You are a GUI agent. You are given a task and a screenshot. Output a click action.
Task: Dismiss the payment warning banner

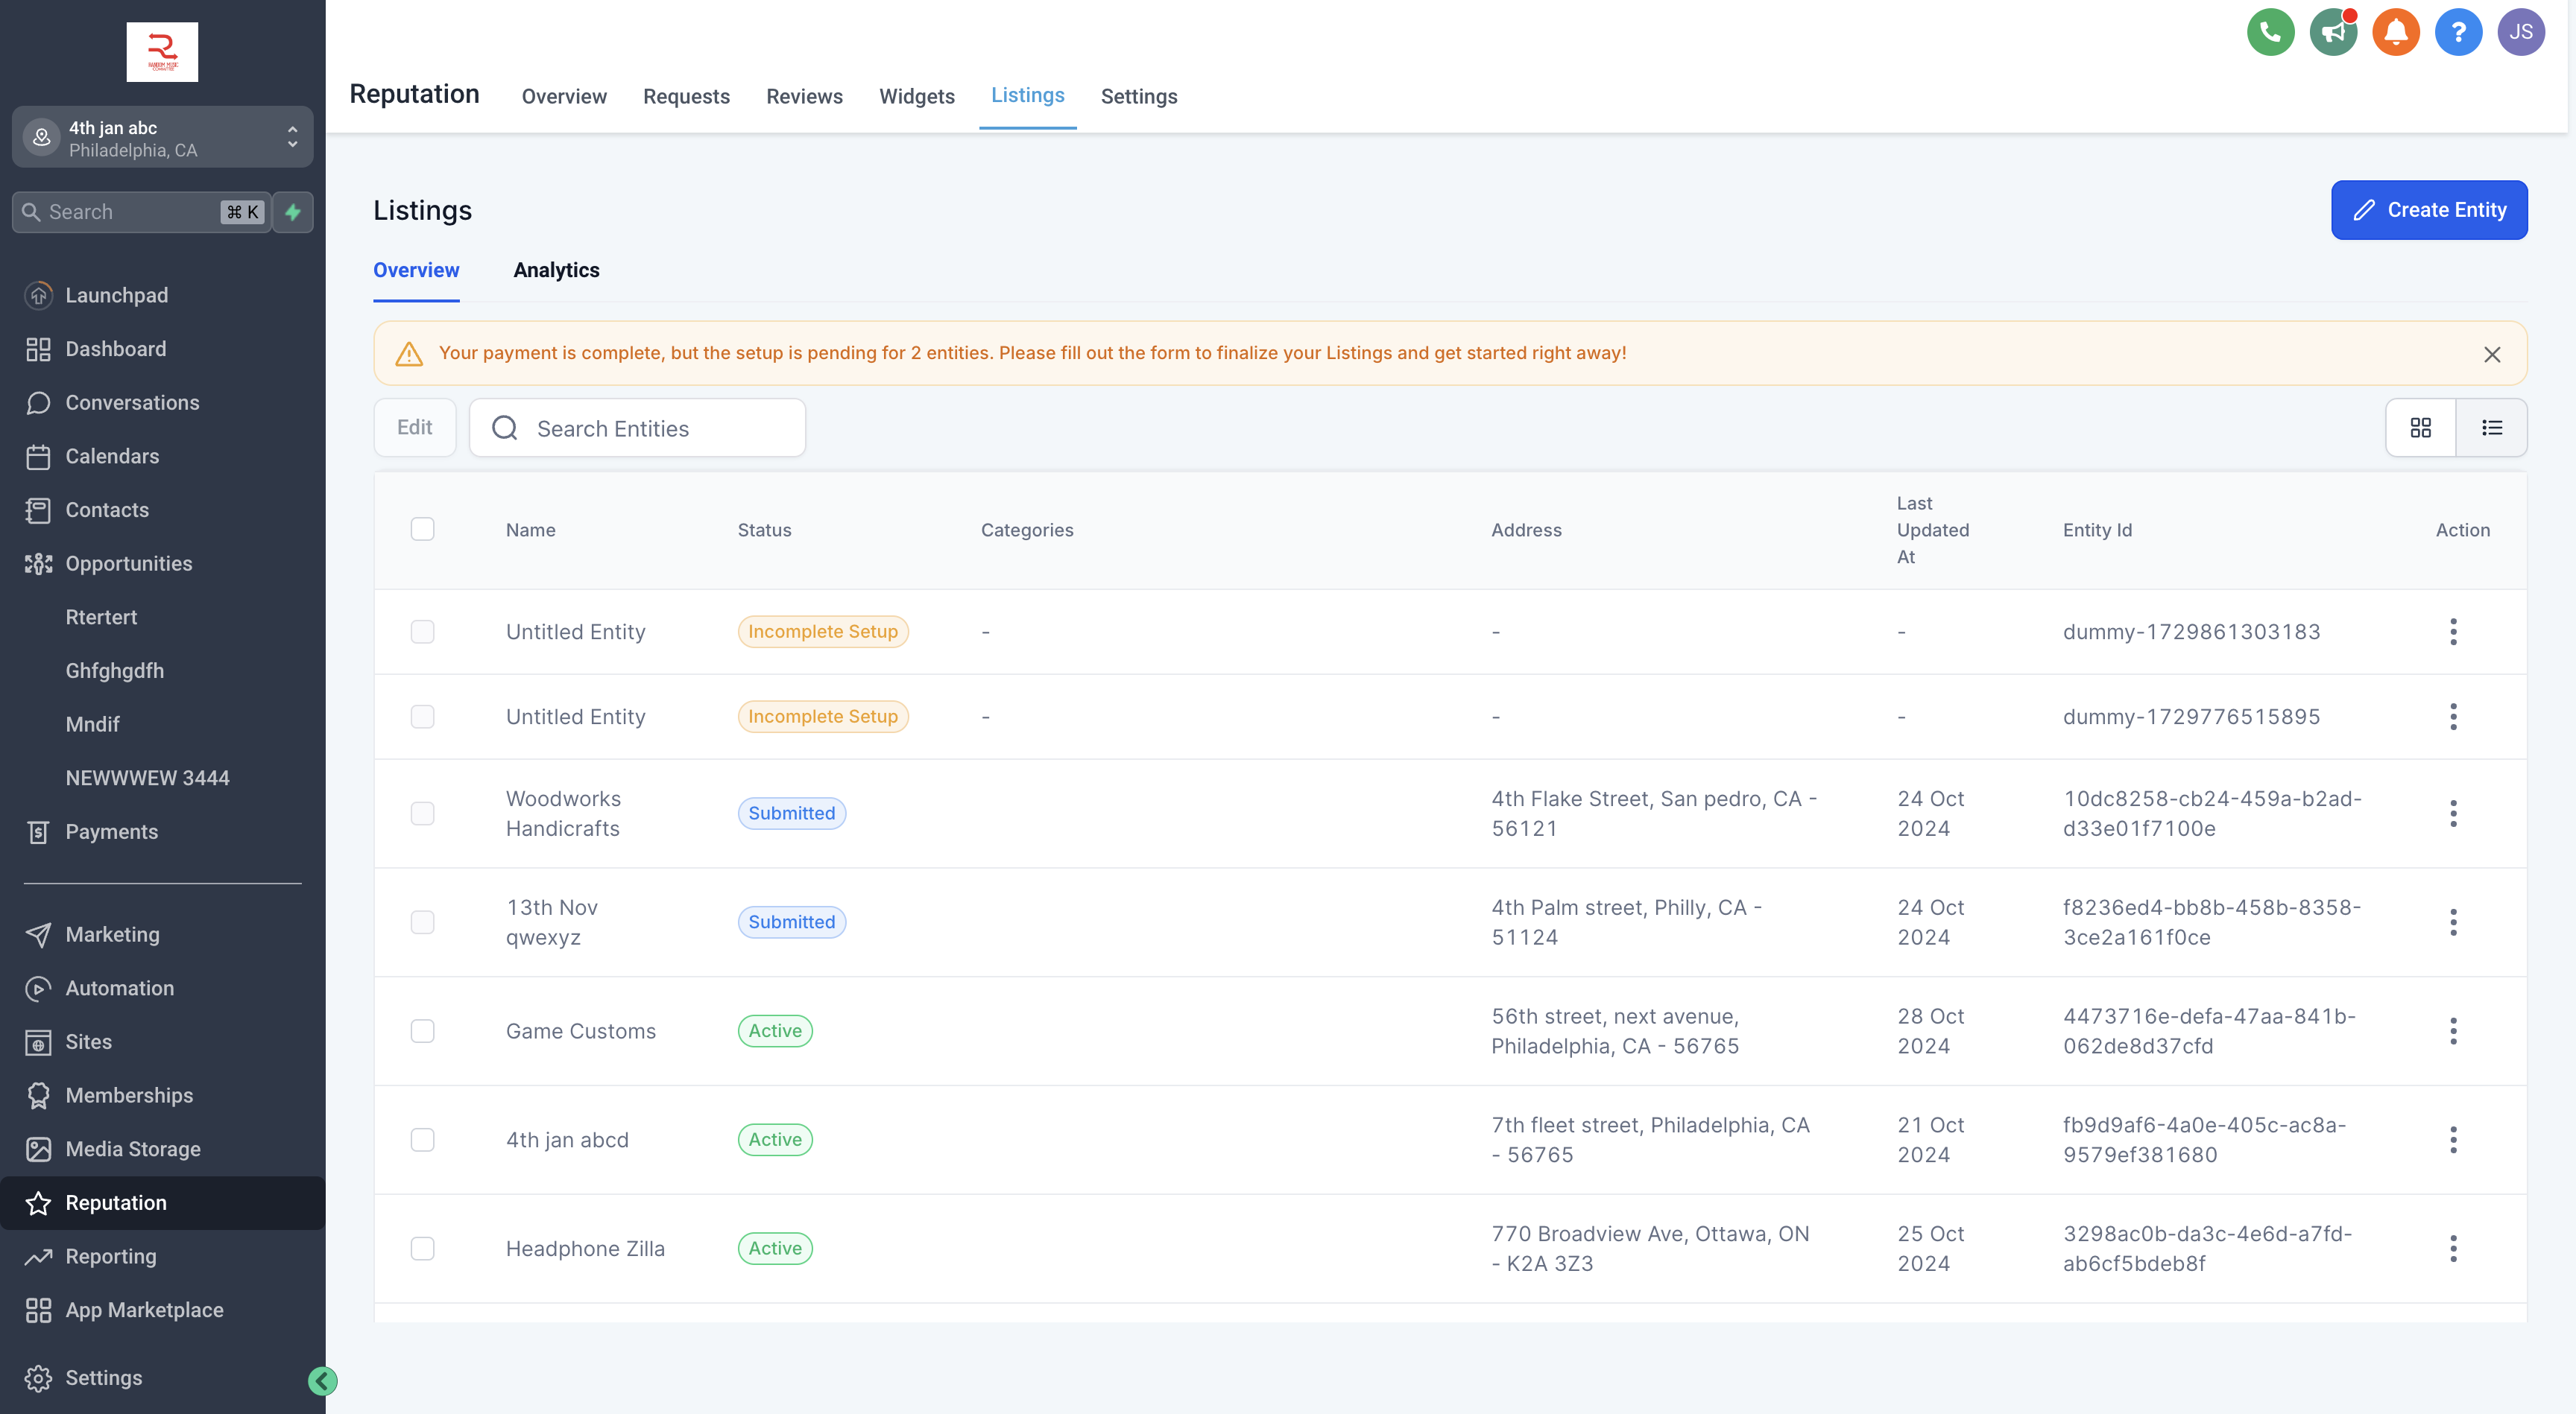click(x=2492, y=354)
